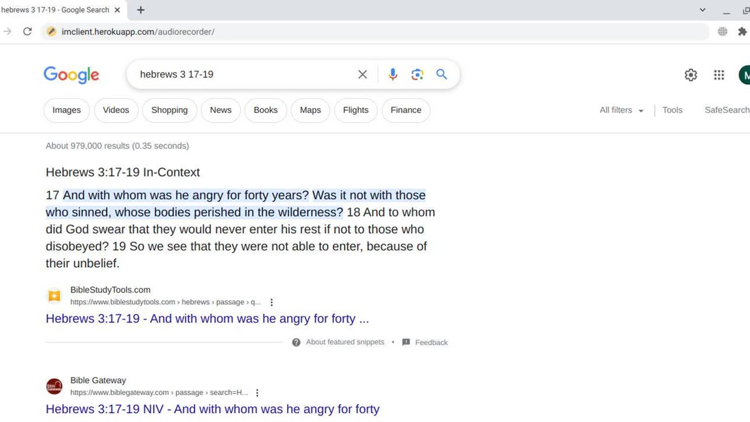Filter results by Images
The width and height of the screenshot is (750, 422).
pos(67,110)
